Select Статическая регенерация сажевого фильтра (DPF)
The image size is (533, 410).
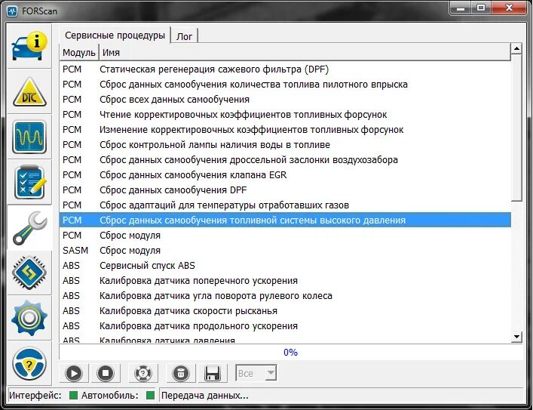[285, 69]
